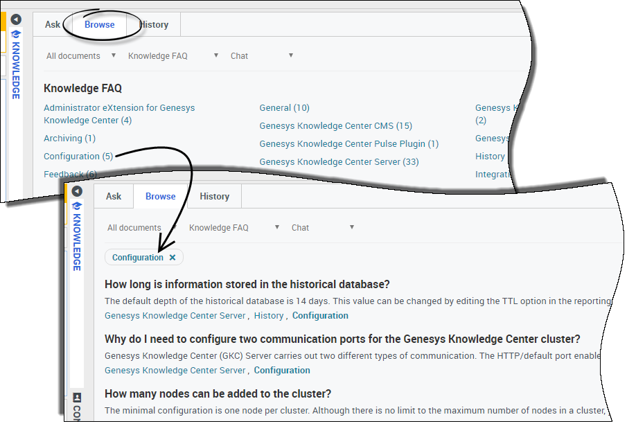Open the article on nodes added to cluster
The width and height of the screenshot is (627, 426).
coord(218,393)
